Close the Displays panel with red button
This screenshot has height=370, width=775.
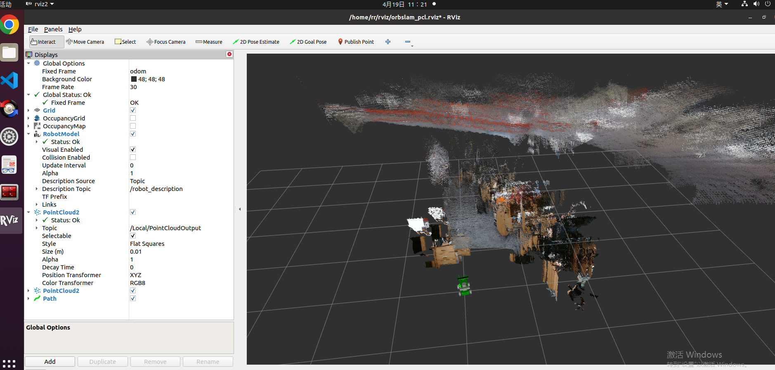click(229, 54)
